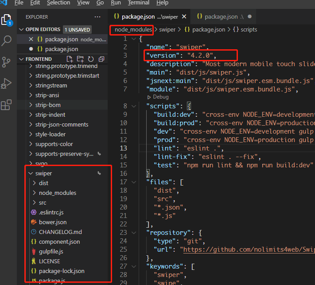Click line number 13 in the gutter
Viewport: 315px width, 285px height.
[124, 148]
